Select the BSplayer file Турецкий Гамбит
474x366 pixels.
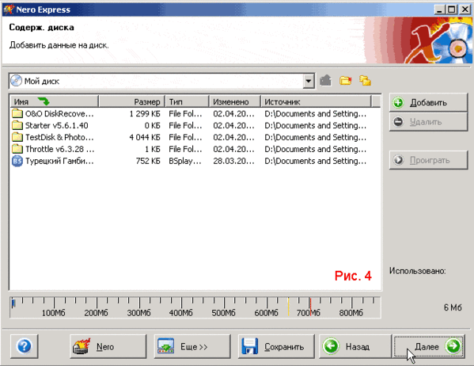(x=195, y=161)
